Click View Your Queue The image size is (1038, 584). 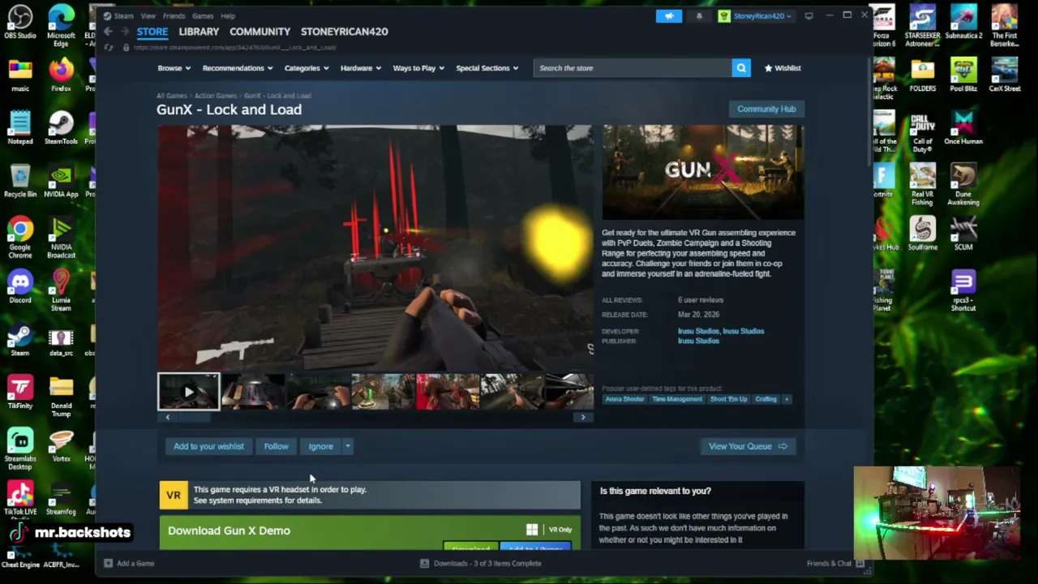tap(748, 446)
